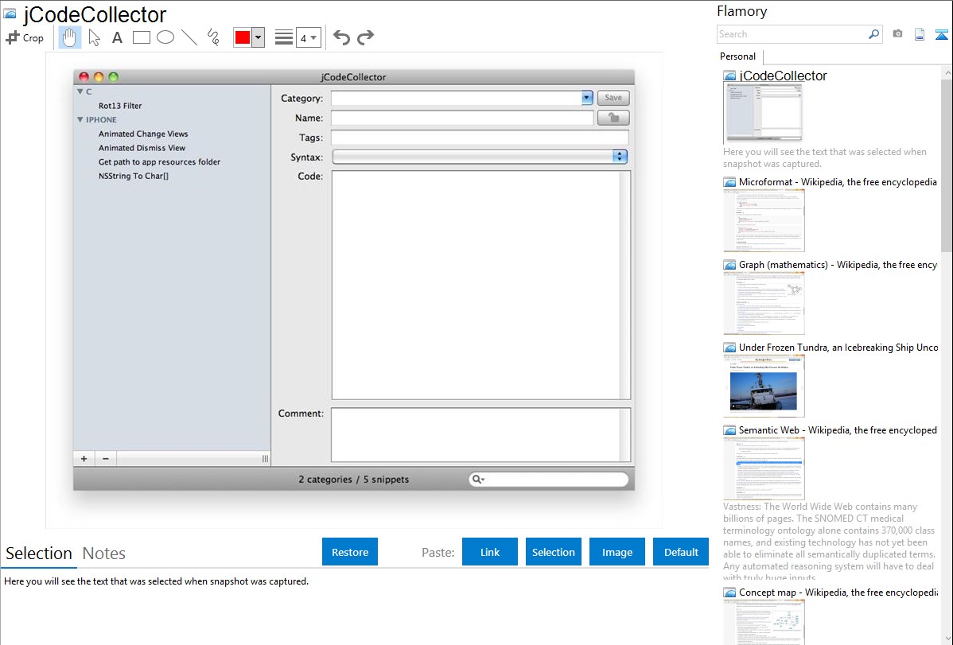Open the Semantic Web snapshot thumbnail
Viewport: 953px width, 645px height.
tap(764, 468)
